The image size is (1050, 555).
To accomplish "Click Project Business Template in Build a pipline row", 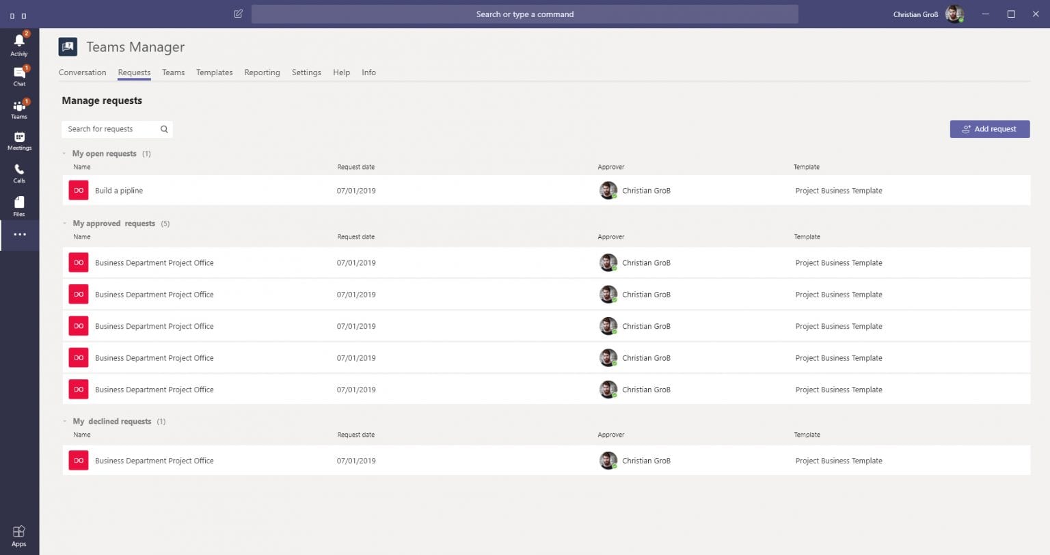I will 838,191.
